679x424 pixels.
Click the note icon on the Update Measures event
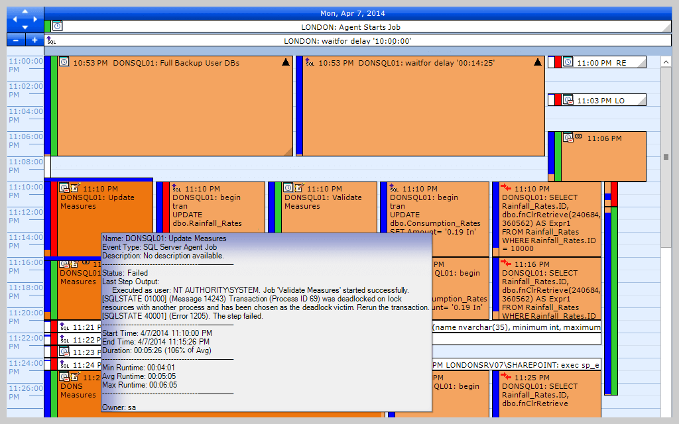tap(73, 189)
